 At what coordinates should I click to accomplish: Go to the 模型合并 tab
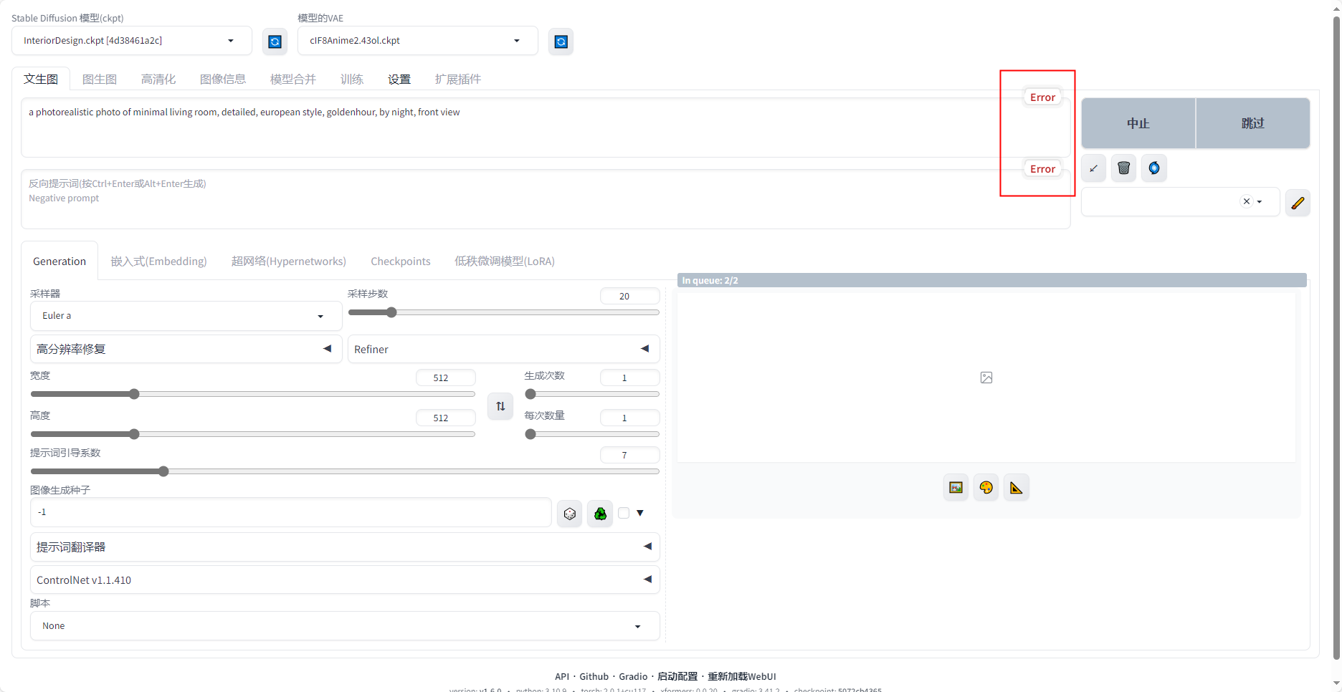point(293,79)
